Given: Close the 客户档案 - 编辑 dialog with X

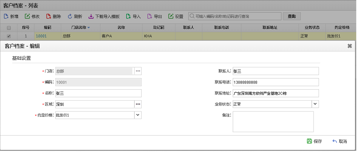Looking at the screenshot, I should [350, 46].
